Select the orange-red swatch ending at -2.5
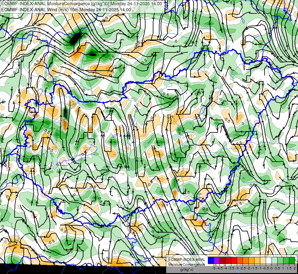The image size is (298, 274). 240,261
